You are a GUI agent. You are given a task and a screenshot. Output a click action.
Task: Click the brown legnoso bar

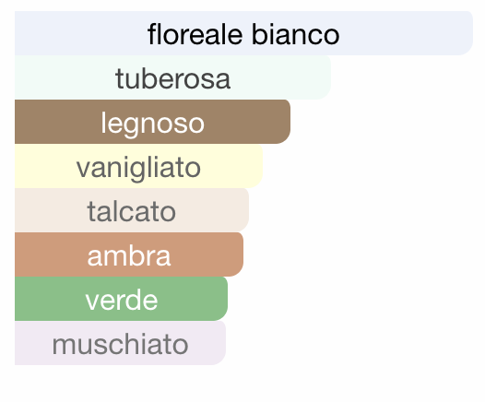point(152,122)
